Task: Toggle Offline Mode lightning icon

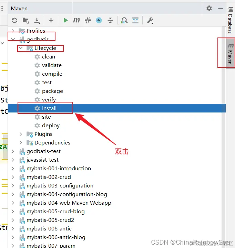Action: point(99,20)
